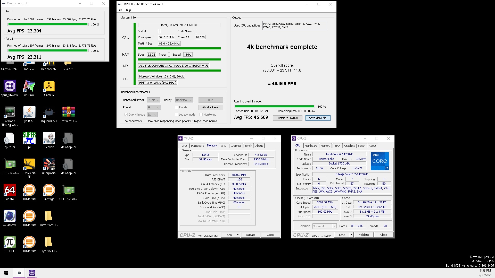Viewport: 495px width, 278px height.
Task: Click the Used CPU capabilities text box
Action: [294, 25]
